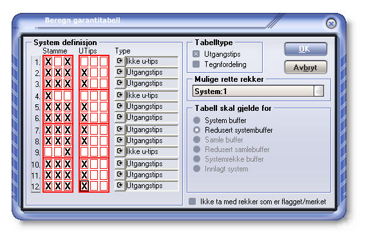Toggle the first UTips box in row 1

coord(84,62)
